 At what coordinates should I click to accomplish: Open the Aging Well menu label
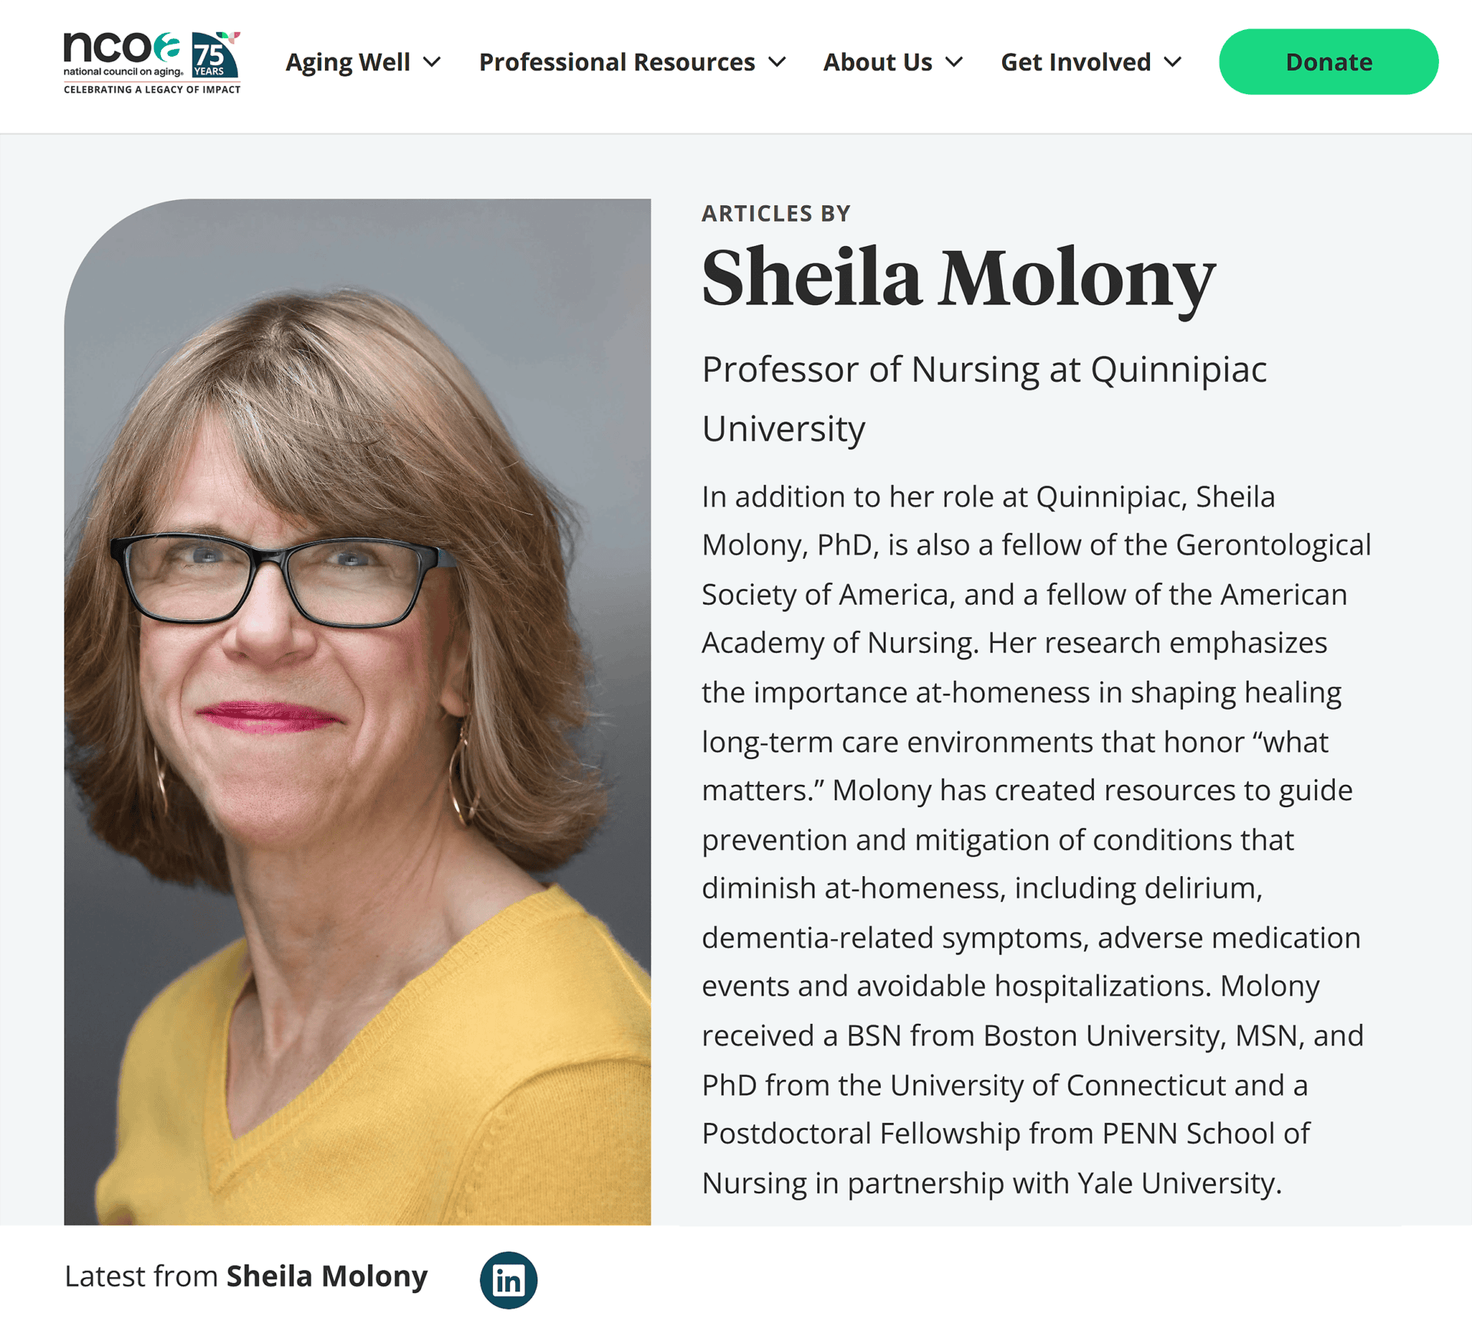pyautogui.click(x=348, y=62)
